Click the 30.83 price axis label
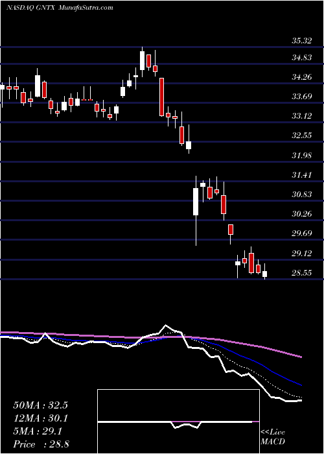This screenshot has height=454, width=324. (301, 194)
